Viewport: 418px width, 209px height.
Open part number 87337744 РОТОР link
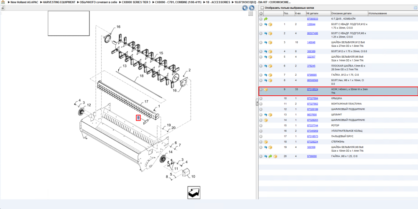point(312,125)
